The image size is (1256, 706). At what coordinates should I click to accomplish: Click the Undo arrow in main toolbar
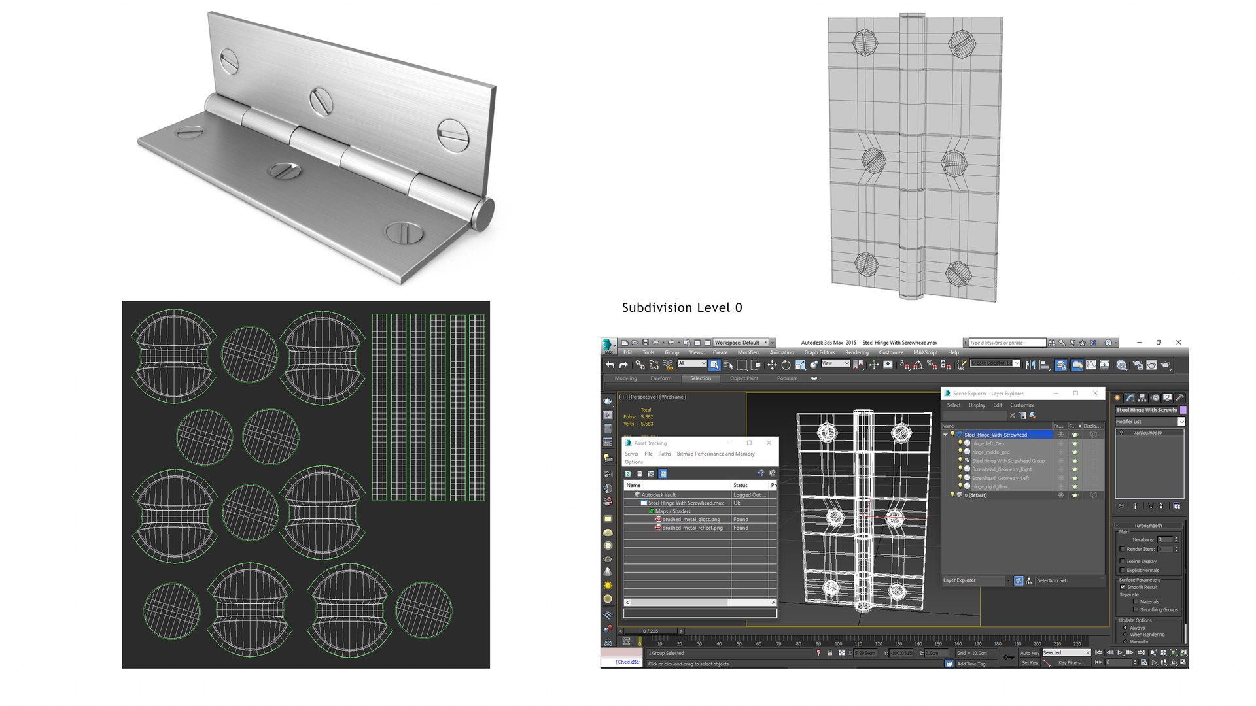coord(610,365)
